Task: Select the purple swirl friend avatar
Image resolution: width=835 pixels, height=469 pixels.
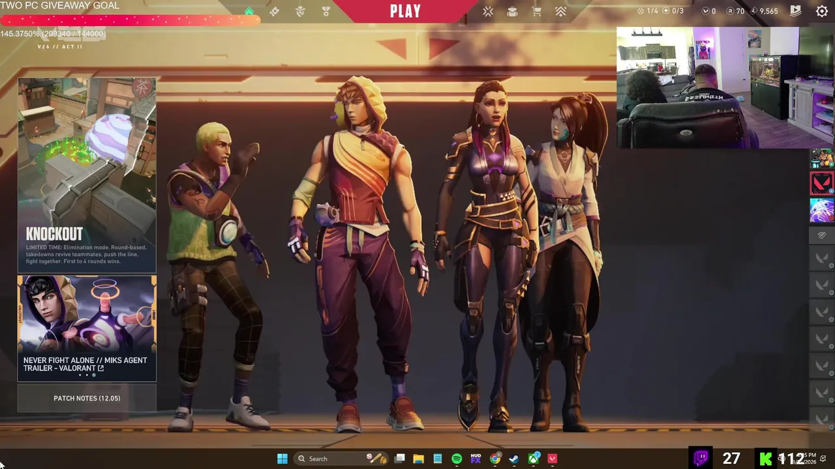Action: tap(821, 210)
